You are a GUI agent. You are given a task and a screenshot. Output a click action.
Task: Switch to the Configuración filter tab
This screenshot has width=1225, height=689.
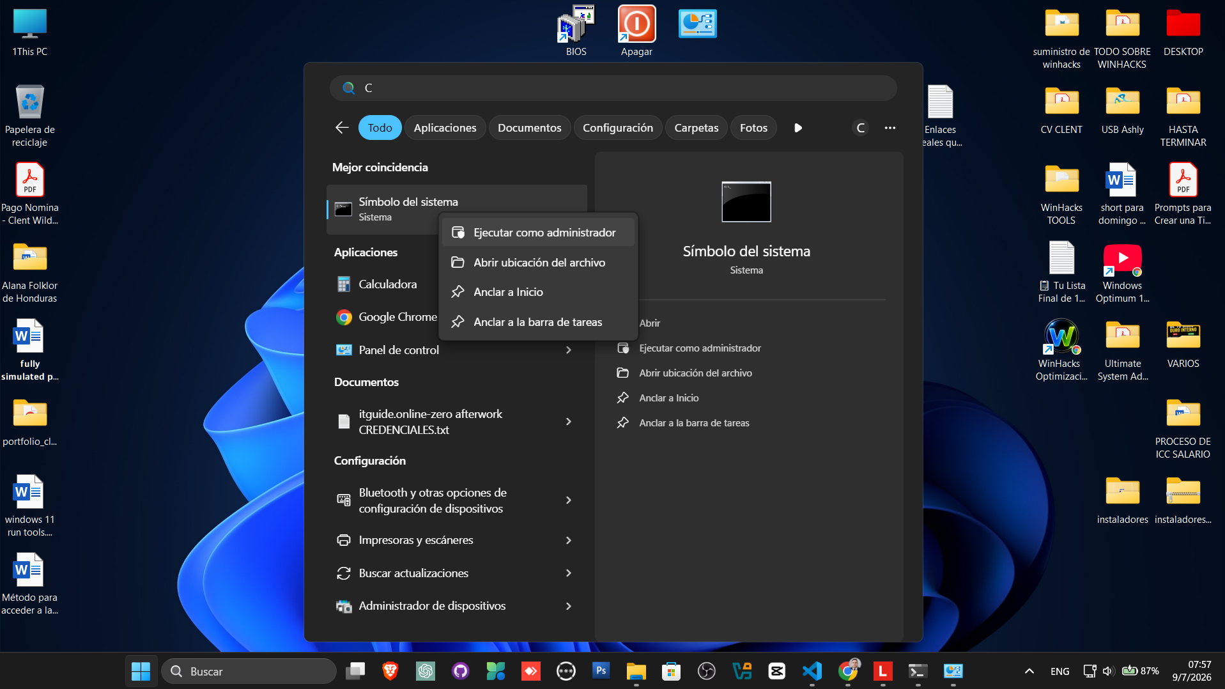tap(617, 128)
